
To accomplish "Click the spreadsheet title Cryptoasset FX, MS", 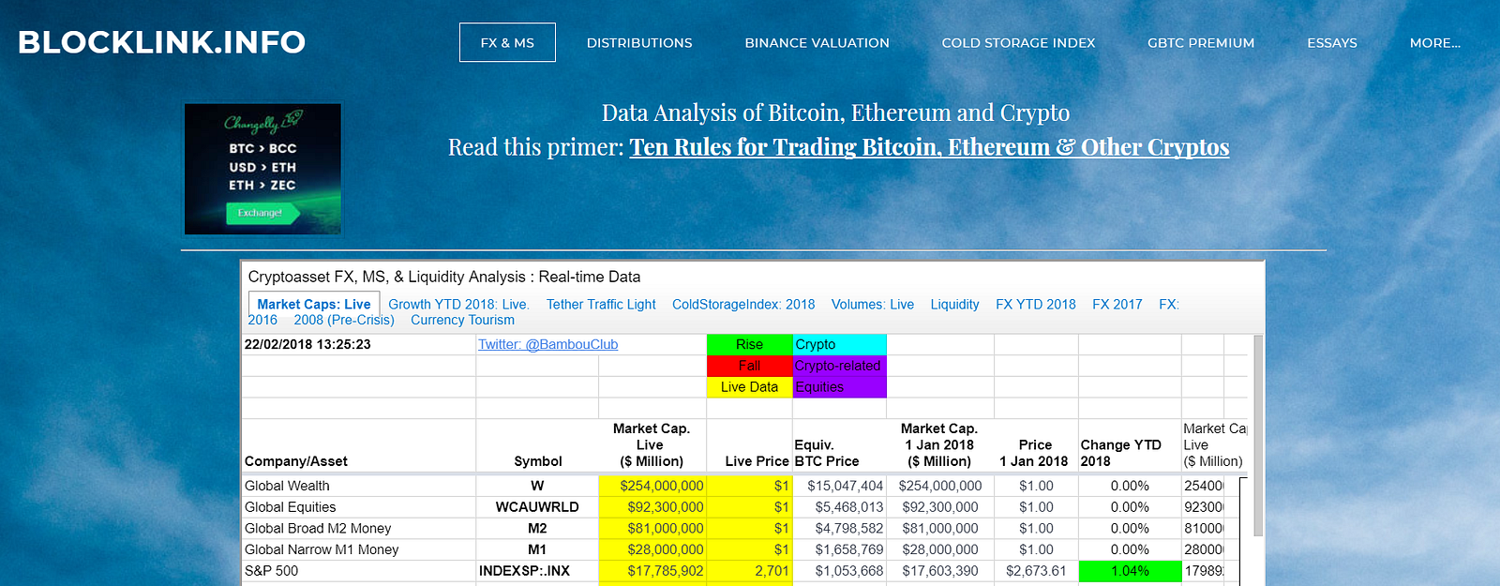I will pos(444,277).
